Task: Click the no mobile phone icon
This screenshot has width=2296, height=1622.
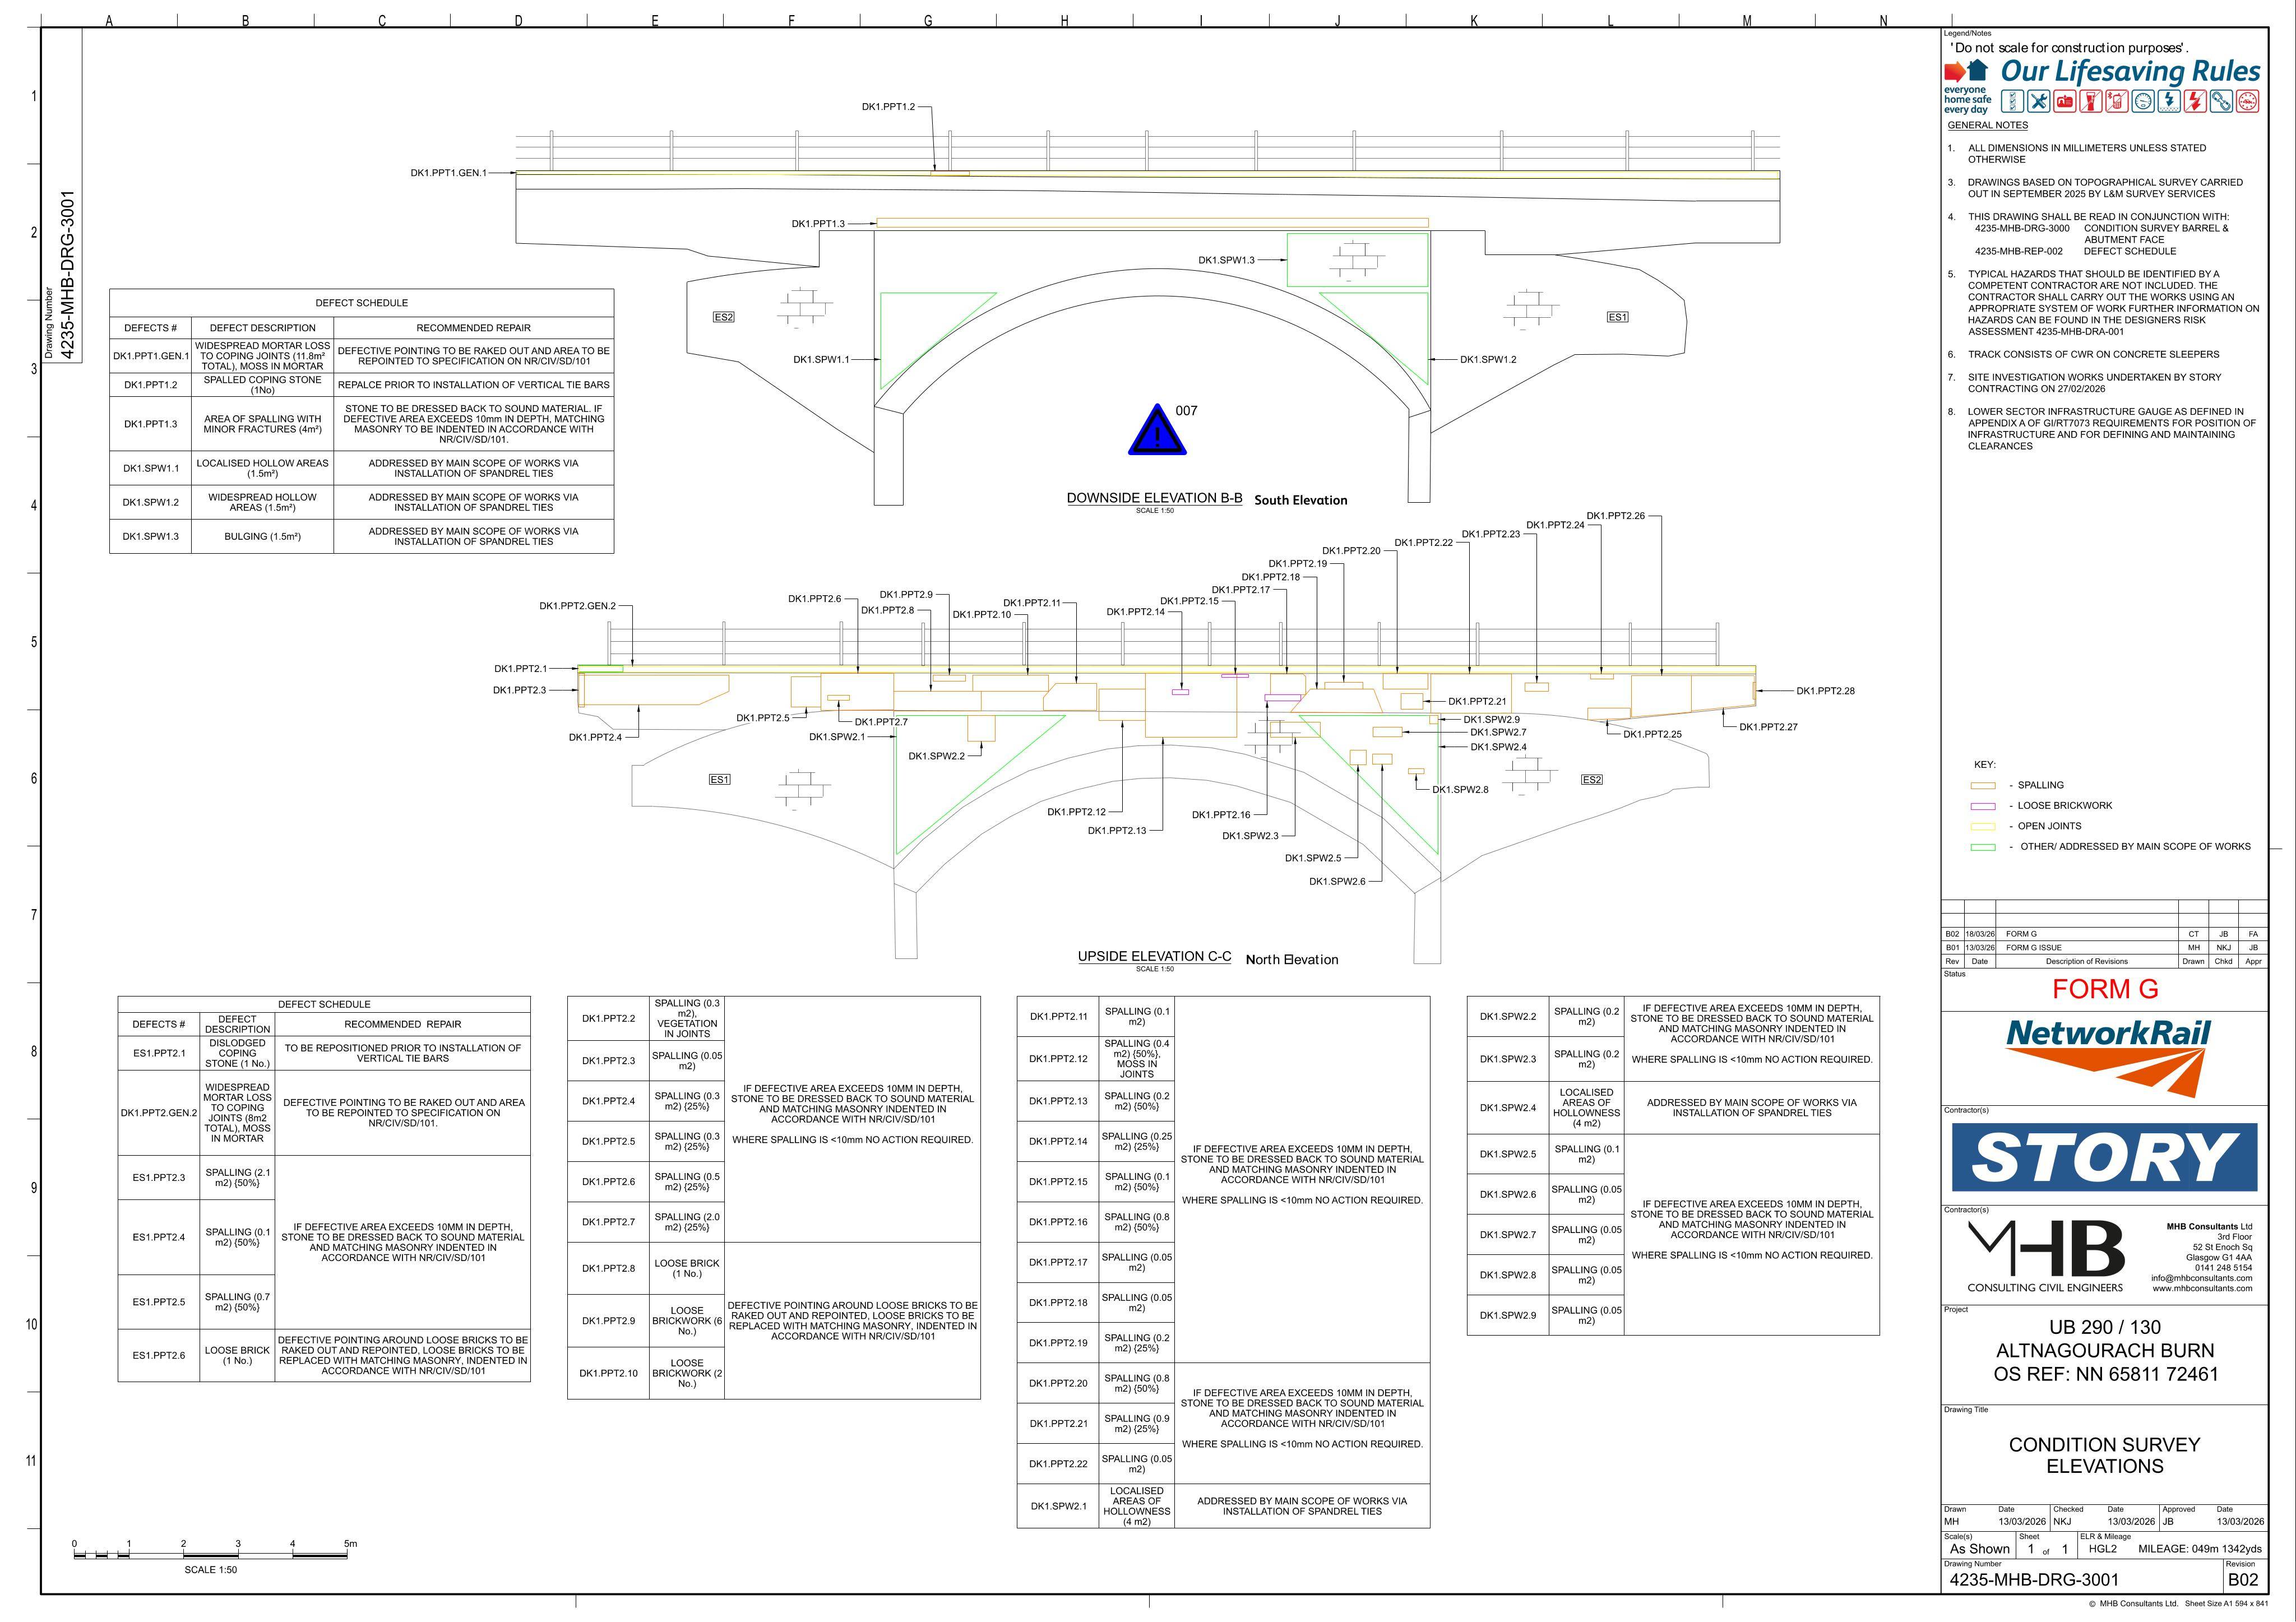Action: (2116, 101)
